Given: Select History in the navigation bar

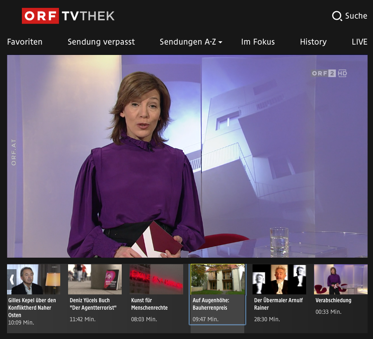Looking at the screenshot, I should [313, 42].
